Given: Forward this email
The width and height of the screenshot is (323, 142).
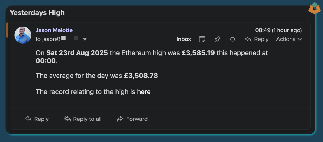Looking at the screenshot, I should [132, 119].
